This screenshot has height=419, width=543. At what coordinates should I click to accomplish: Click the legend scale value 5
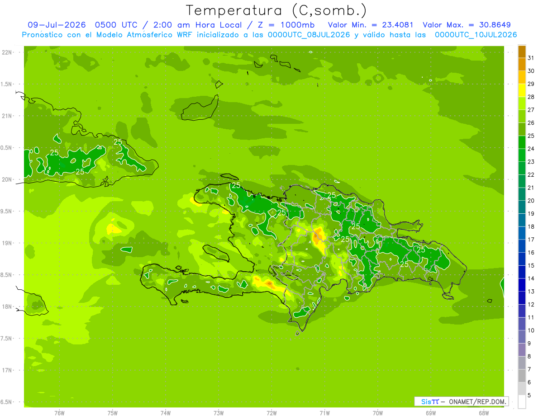coord(529,395)
